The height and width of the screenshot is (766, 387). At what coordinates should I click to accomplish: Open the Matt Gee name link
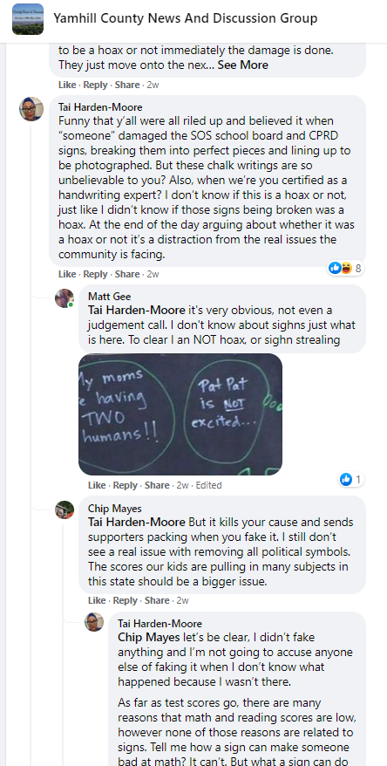click(x=109, y=297)
